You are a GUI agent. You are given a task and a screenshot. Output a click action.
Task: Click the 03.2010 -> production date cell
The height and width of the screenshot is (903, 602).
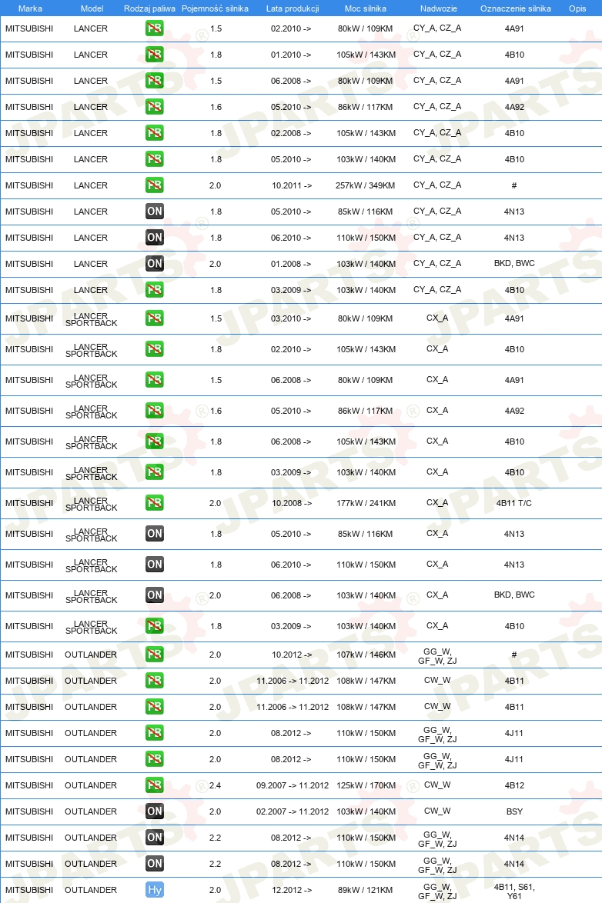(291, 318)
